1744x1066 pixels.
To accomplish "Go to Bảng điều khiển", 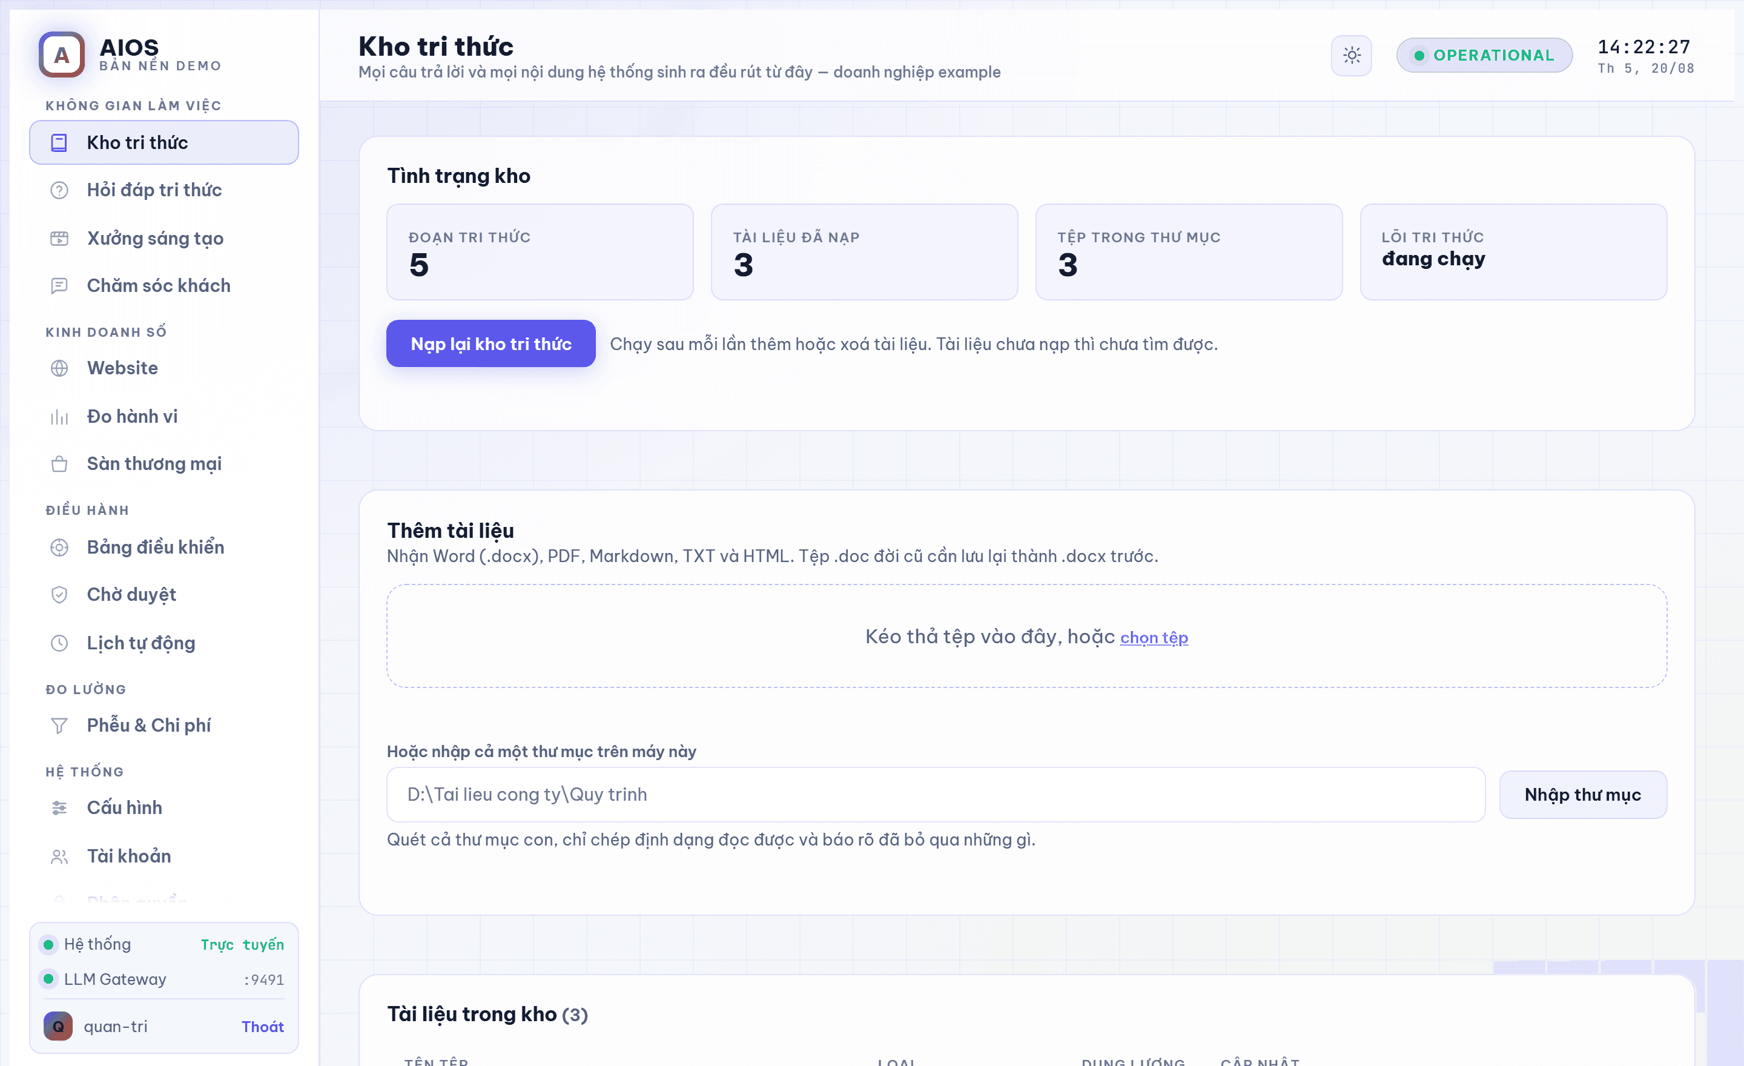I will [164, 547].
